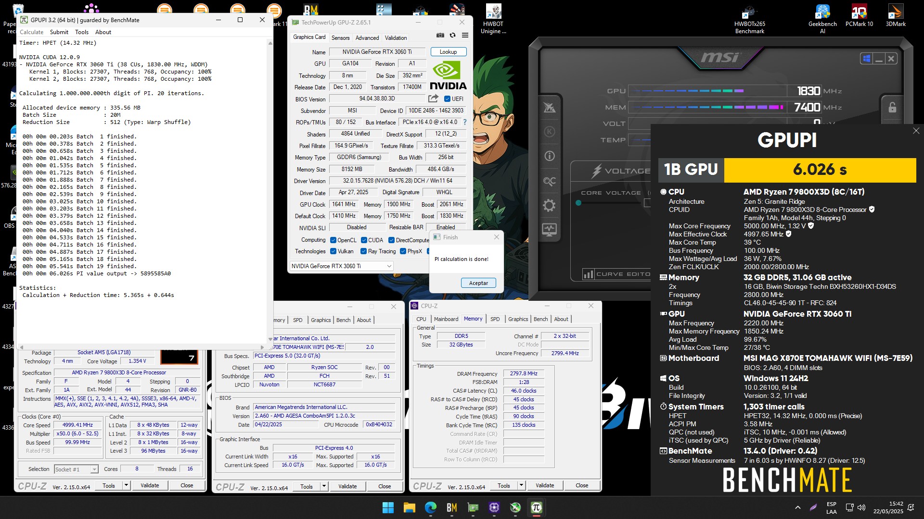Open Tools dropdown arrow in CPU-Z Mainboard window

point(324,486)
